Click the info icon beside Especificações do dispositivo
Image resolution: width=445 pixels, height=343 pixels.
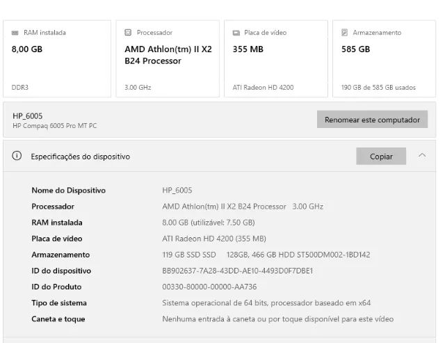17,156
